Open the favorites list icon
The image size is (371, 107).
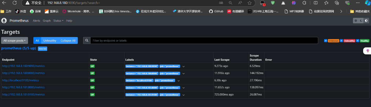(x=326, y=3)
